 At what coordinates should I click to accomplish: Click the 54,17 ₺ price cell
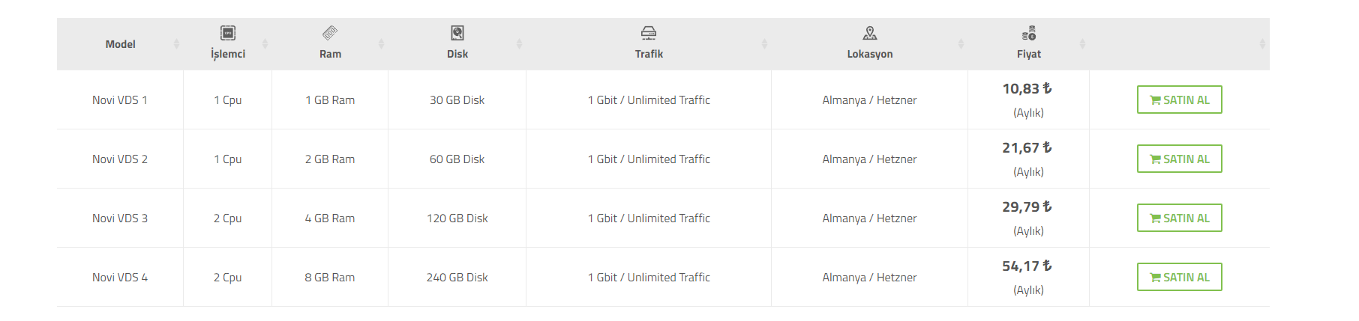coord(1027,266)
